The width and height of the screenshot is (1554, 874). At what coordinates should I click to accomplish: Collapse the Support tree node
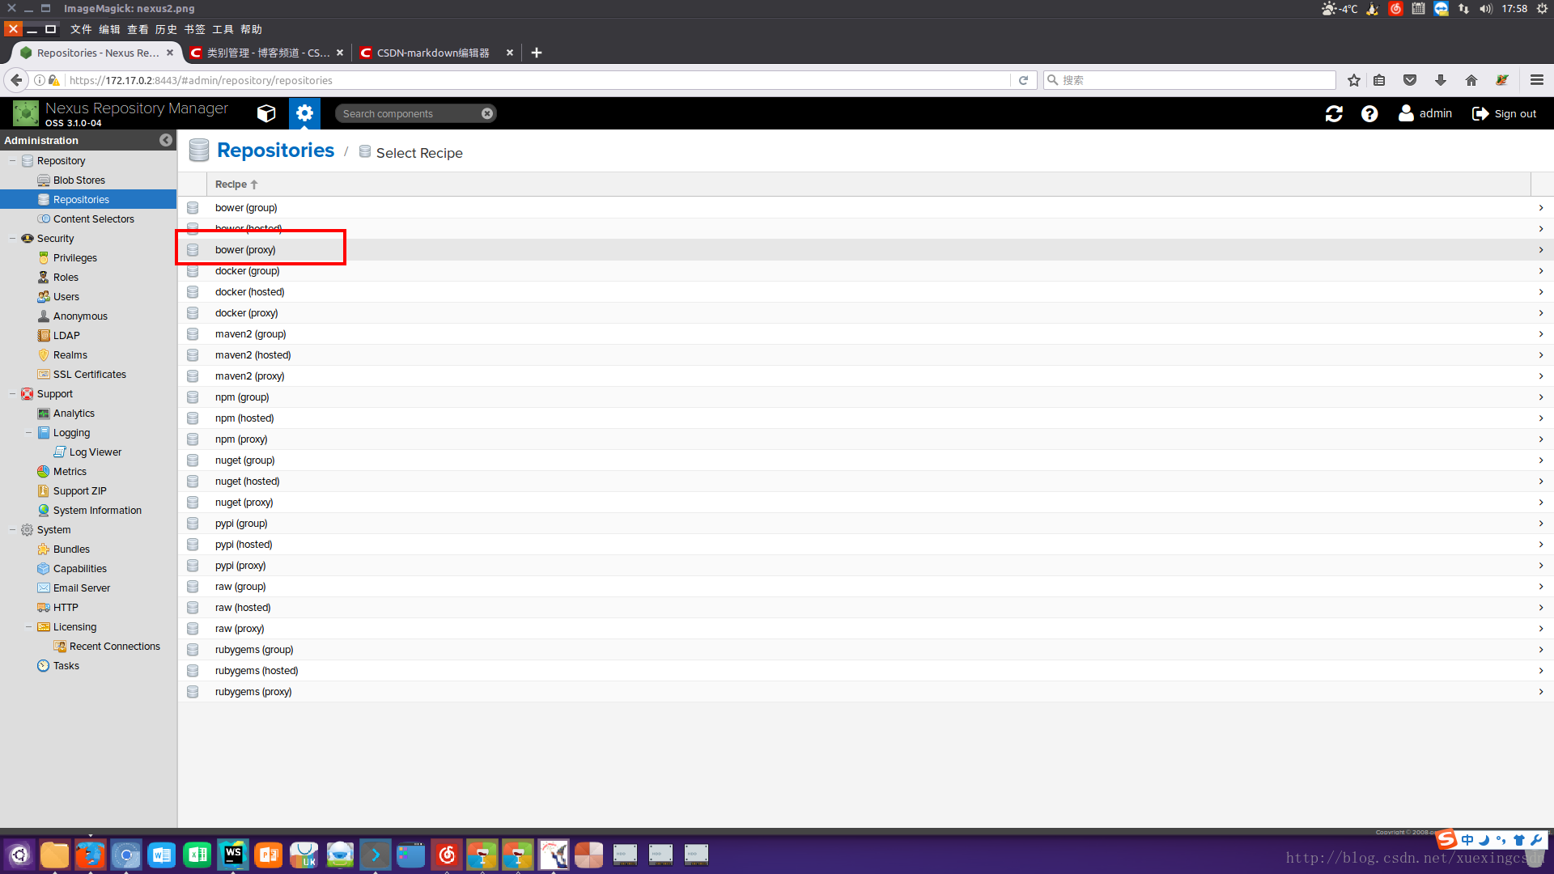click(12, 394)
